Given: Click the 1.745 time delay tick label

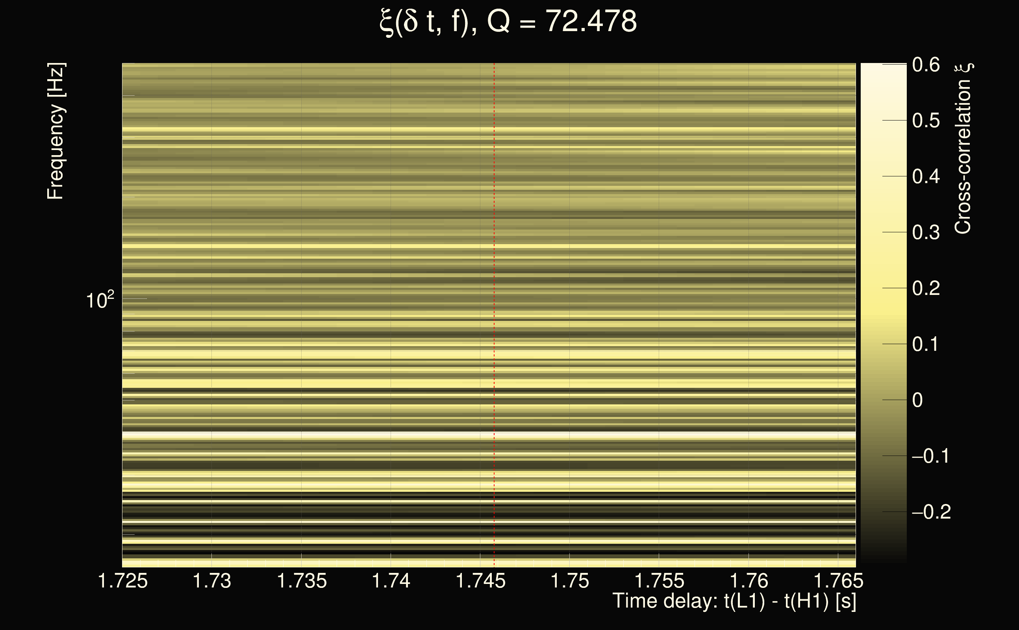Looking at the screenshot, I should pyautogui.click(x=480, y=581).
